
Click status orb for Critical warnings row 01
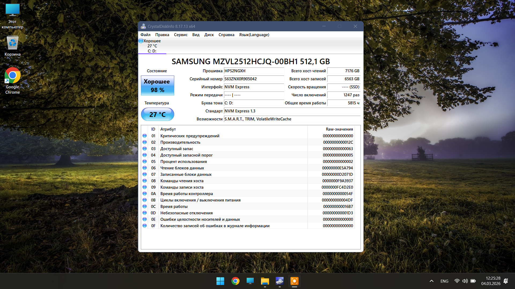pyautogui.click(x=145, y=136)
